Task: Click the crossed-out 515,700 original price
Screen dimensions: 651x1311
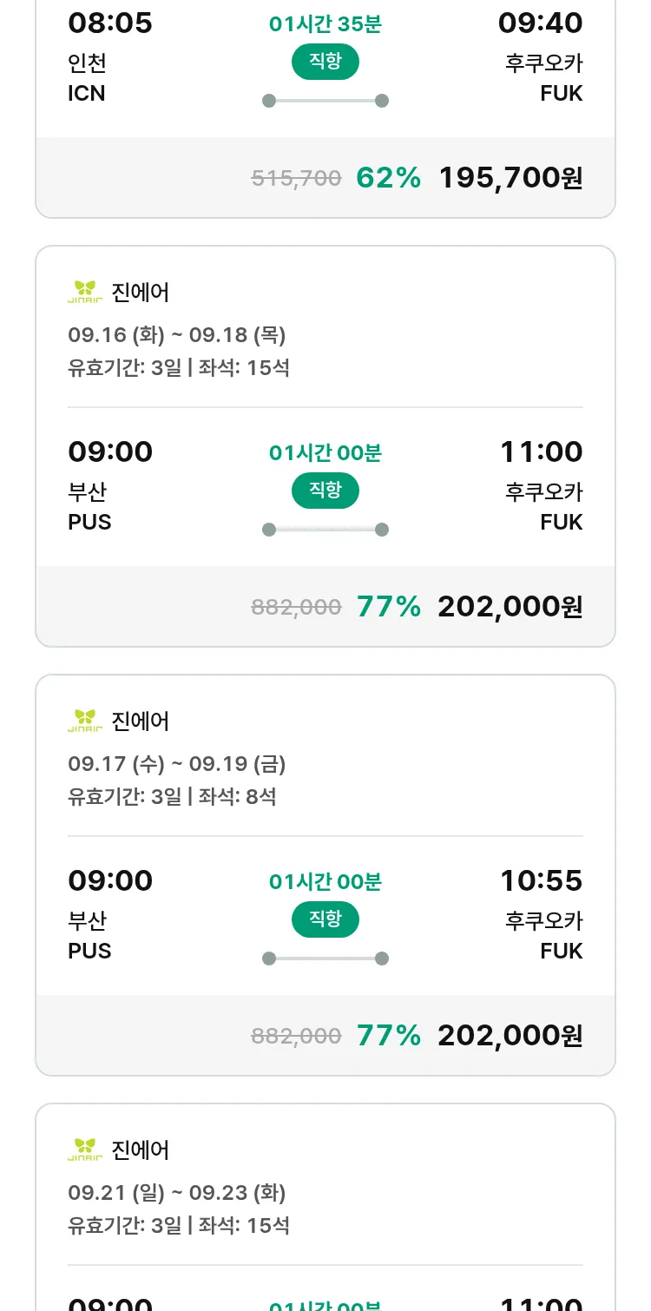Action: pyautogui.click(x=296, y=179)
